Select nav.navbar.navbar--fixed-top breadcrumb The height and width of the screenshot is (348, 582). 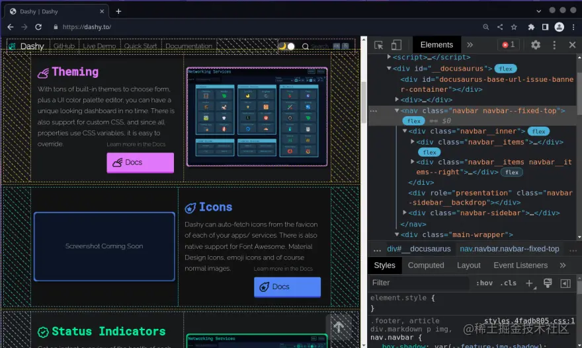(x=509, y=249)
